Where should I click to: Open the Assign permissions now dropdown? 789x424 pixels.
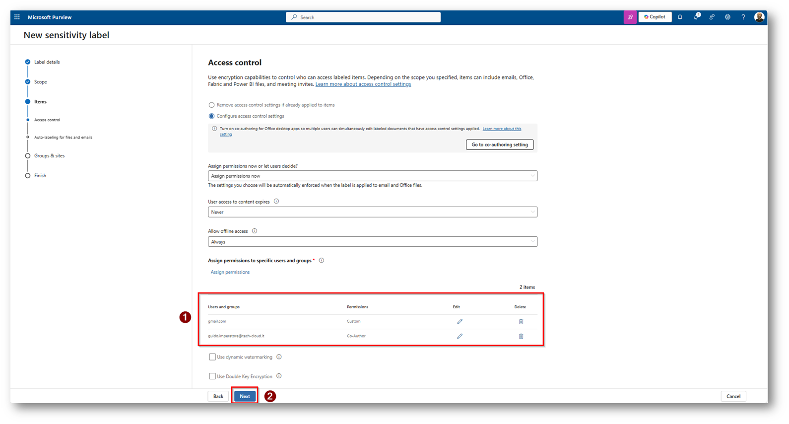click(373, 176)
